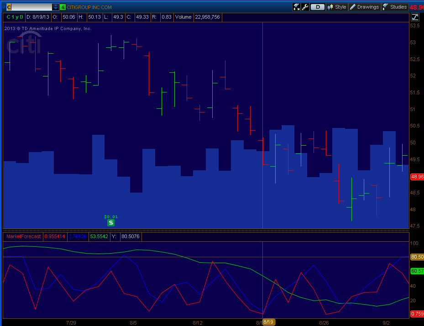Click the 9/2 date axis label
The image size is (424, 326).
tap(386, 323)
